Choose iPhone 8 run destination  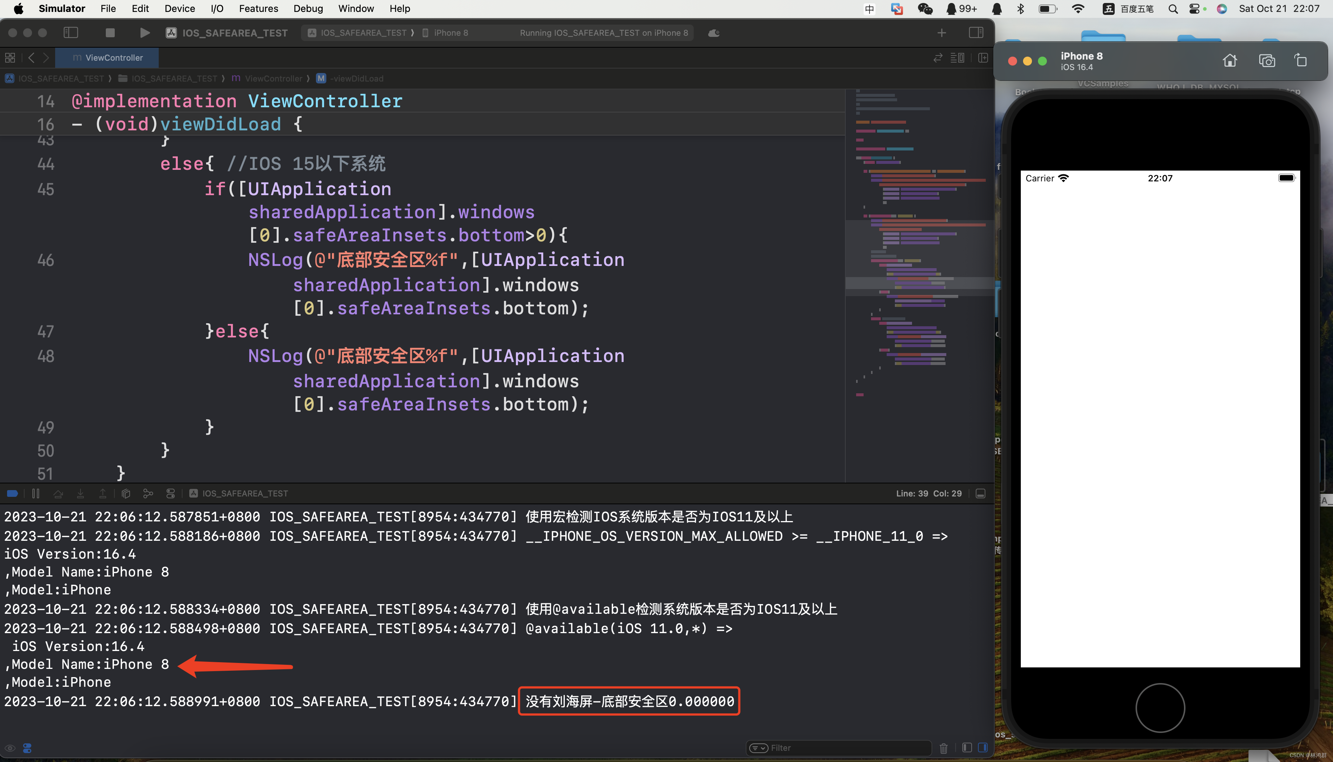click(445, 32)
